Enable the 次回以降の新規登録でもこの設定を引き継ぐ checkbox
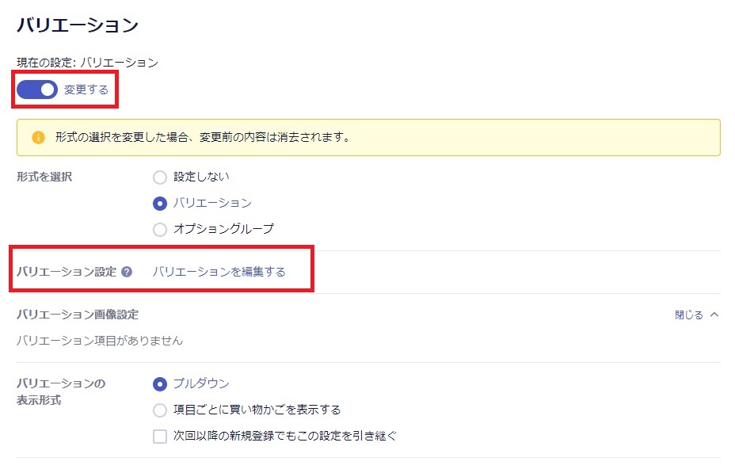Viewport: 735px width, 473px height. tap(160, 436)
